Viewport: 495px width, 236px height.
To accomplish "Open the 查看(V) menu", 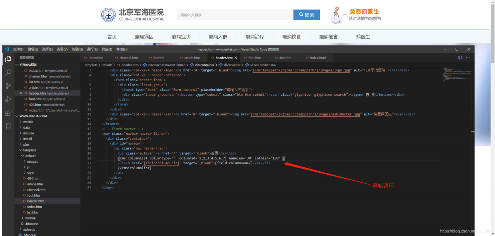I will point(62,49).
